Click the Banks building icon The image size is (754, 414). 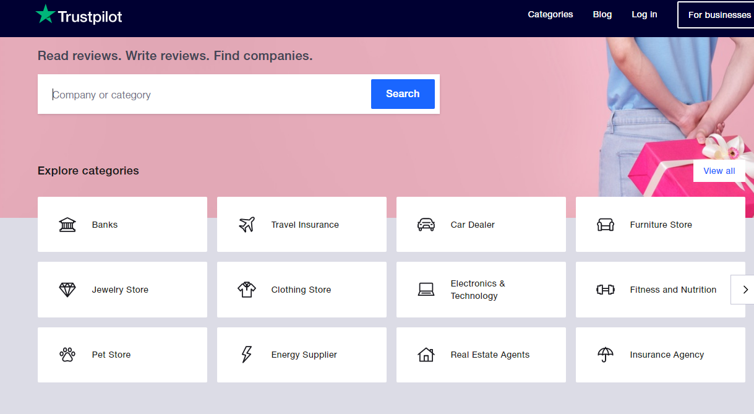point(67,225)
